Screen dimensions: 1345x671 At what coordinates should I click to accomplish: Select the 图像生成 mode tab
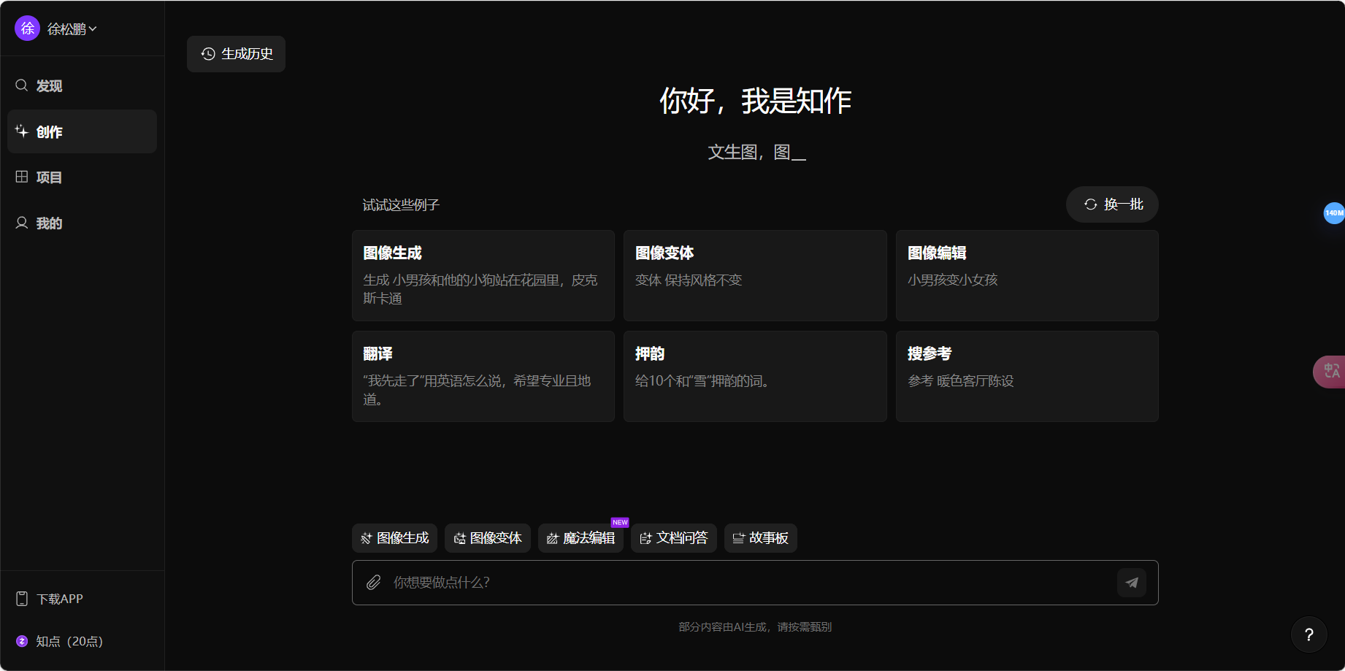coord(394,538)
